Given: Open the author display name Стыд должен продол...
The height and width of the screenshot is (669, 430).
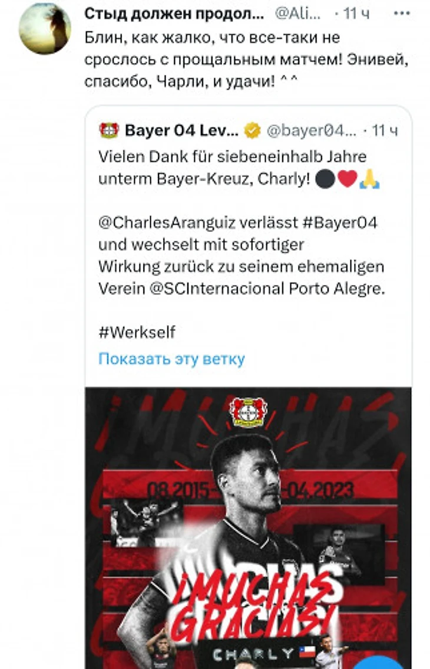Looking at the screenshot, I should [x=174, y=14].
